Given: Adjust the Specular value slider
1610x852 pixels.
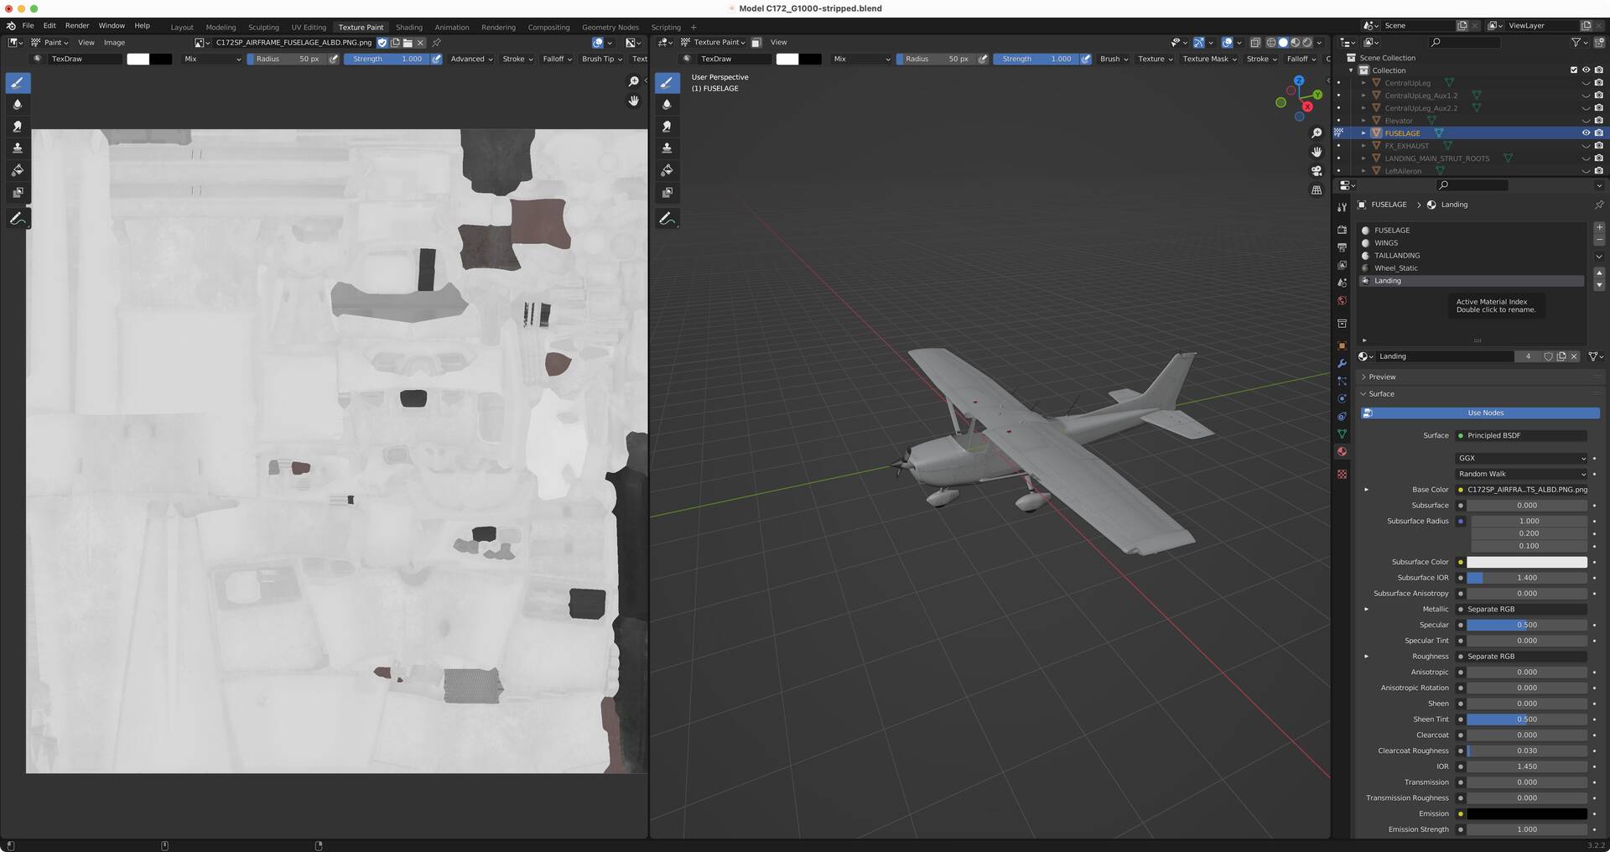Looking at the screenshot, I should (x=1526, y=625).
